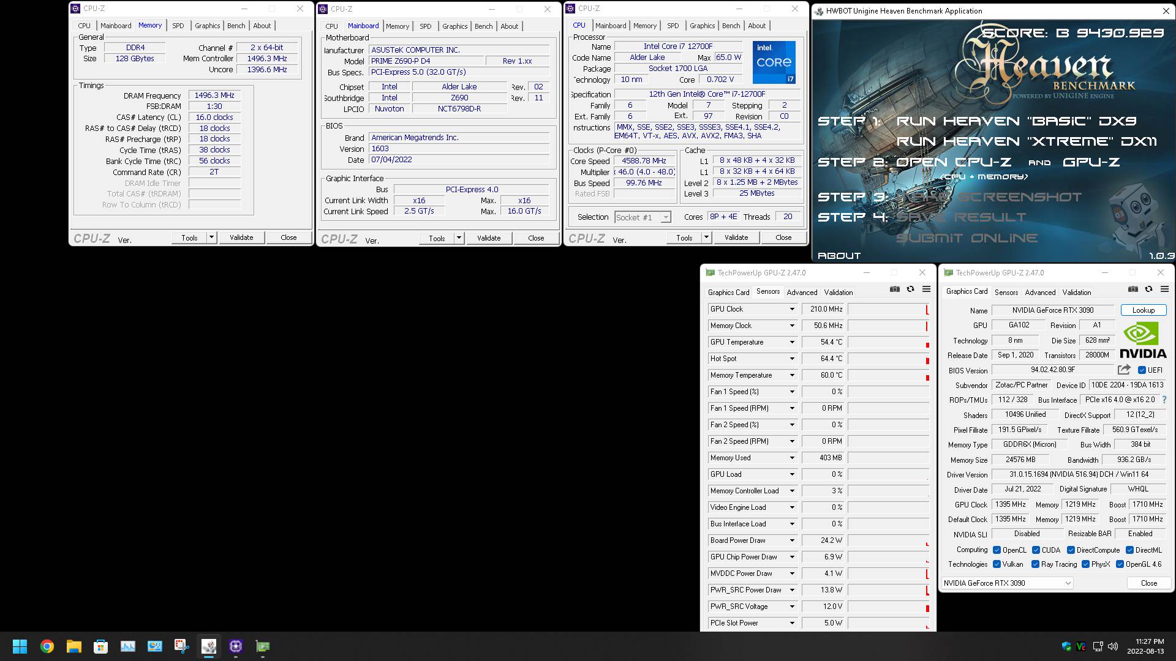Open GPU selector NVIDIA GeForce RTX 3090 dropdown
Image resolution: width=1176 pixels, height=661 pixels.
click(1008, 583)
